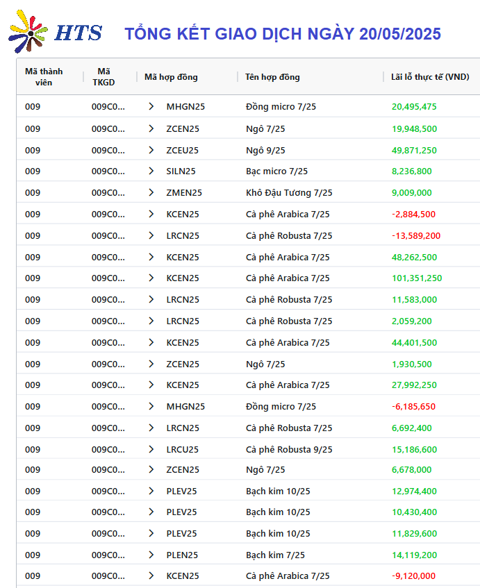The image size is (480, 588).
Task: Sort by Mã thành viên column header
Action: click(x=44, y=77)
